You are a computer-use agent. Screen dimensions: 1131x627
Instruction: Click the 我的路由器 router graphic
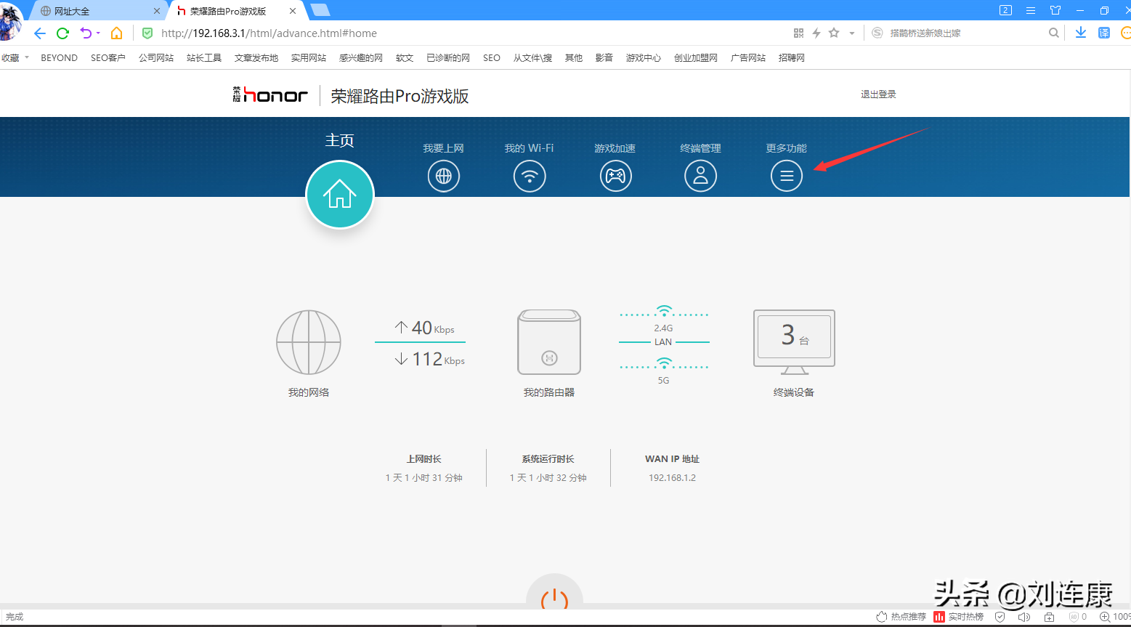(549, 342)
